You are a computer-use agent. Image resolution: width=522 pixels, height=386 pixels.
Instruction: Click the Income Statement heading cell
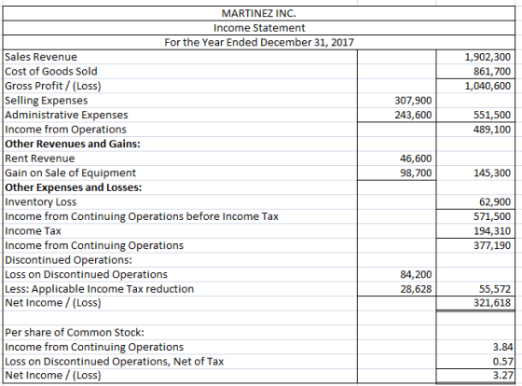coord(259,28)
